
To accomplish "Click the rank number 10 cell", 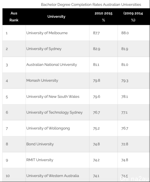I will point(8,176).
